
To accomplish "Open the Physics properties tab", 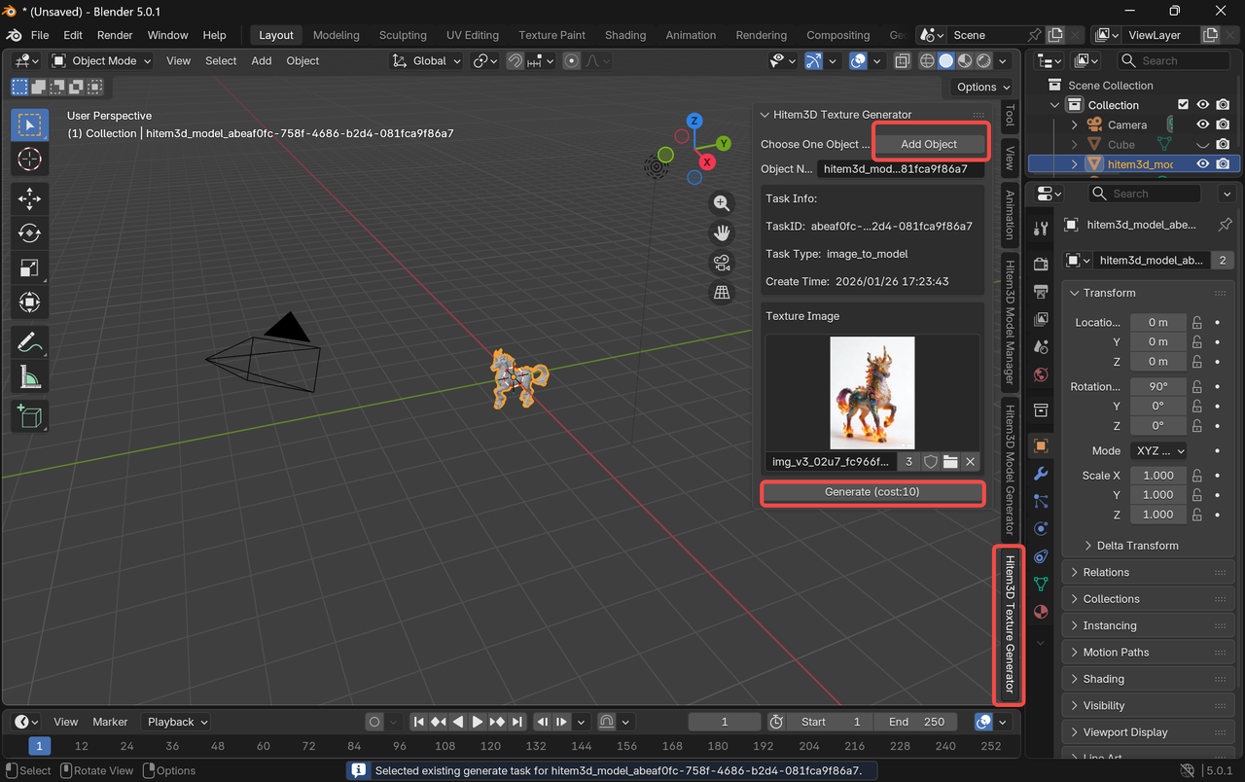I will (1040, 528).
